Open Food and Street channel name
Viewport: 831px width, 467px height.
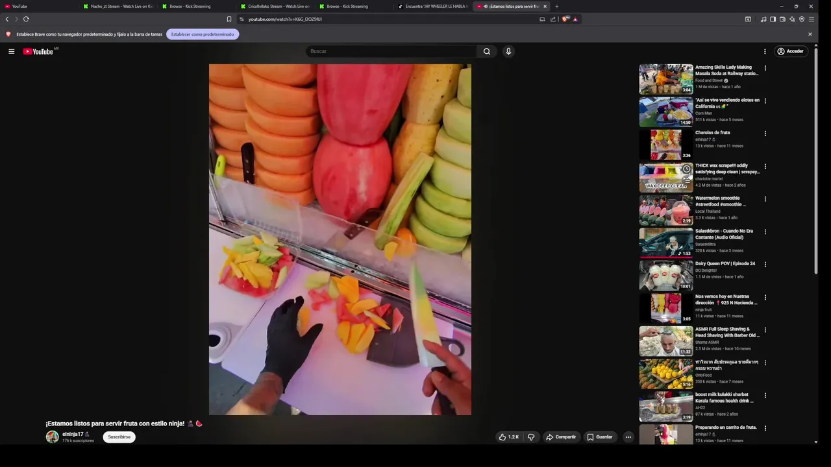(x=709, y=80)
